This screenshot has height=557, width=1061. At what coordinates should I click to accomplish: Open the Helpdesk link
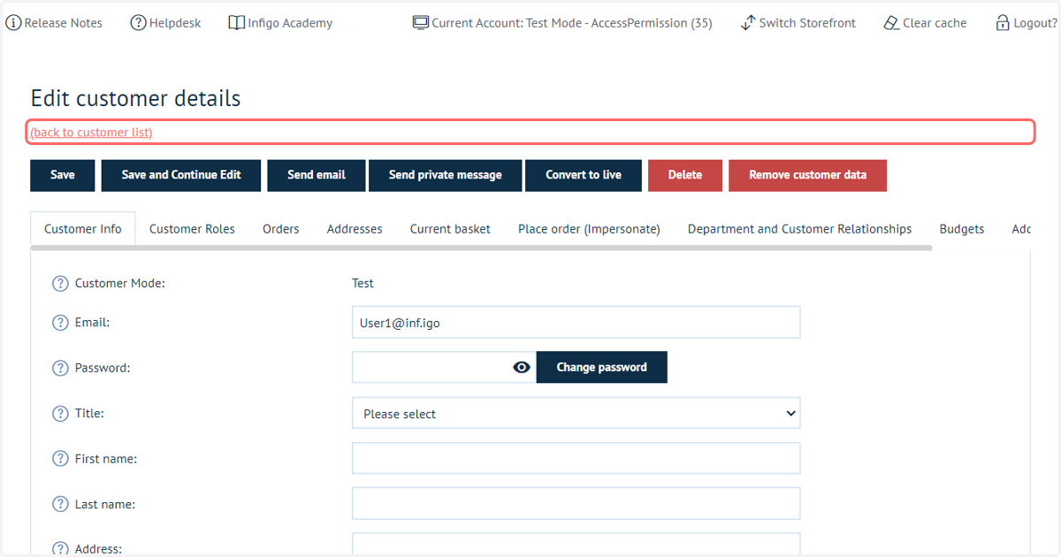(x=175, y=23)
